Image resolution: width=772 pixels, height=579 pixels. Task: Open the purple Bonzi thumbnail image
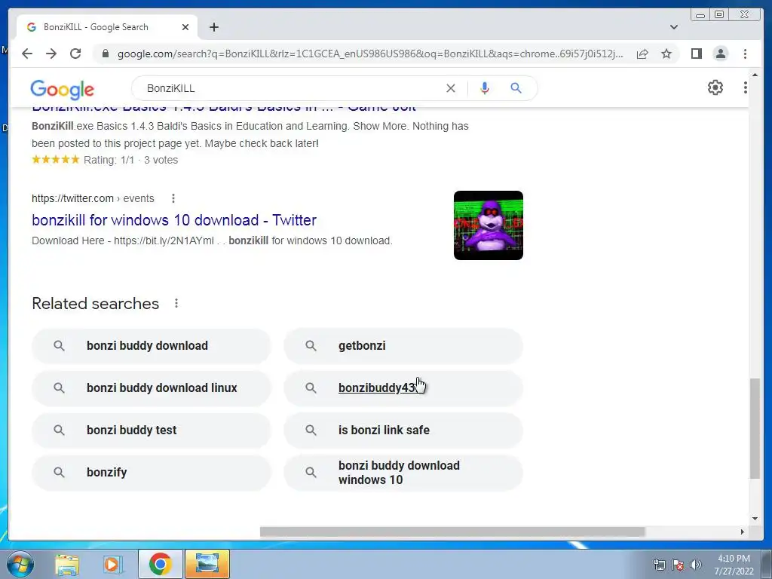tap(488, 225)
